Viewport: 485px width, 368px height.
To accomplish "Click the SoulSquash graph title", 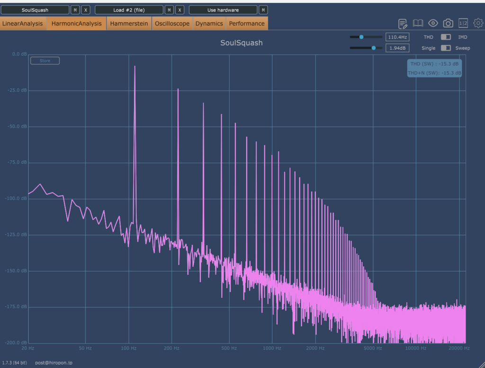I will coord(242,43).
